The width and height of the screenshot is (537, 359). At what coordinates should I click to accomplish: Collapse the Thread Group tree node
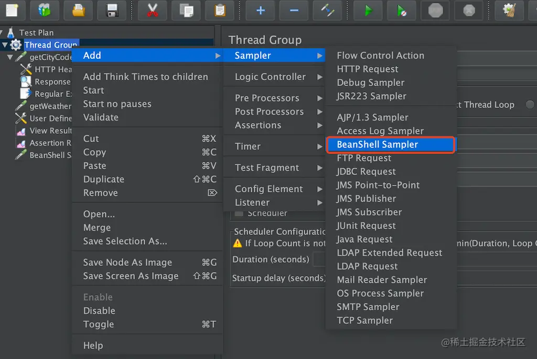tap(5, 45)
